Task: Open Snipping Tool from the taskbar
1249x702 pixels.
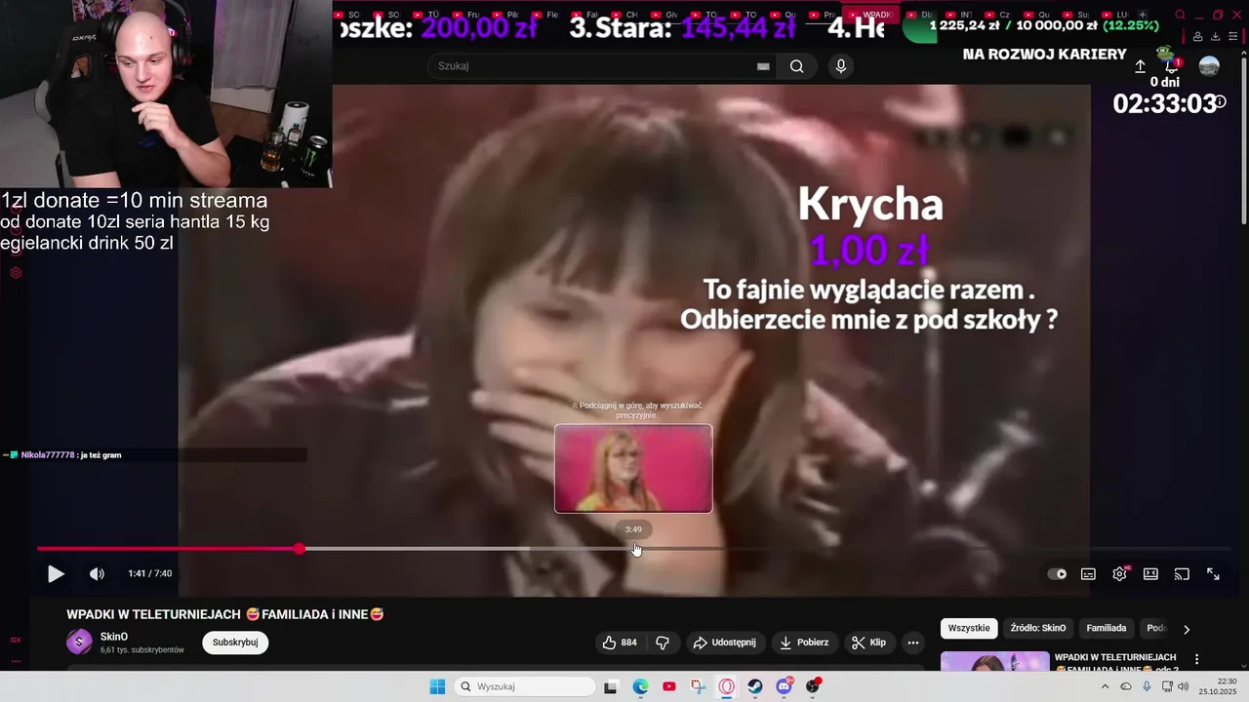Action: pos(698,686)
